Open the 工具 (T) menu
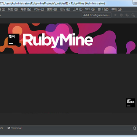Screen dimensions: 137x137 pos(78,10)
